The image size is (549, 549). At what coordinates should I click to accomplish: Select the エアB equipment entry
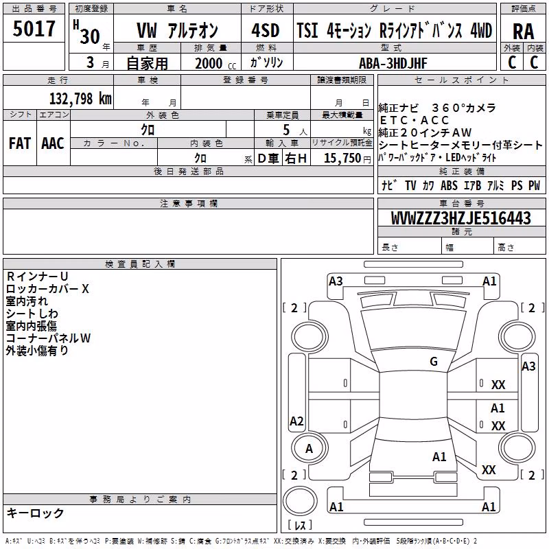473,185
